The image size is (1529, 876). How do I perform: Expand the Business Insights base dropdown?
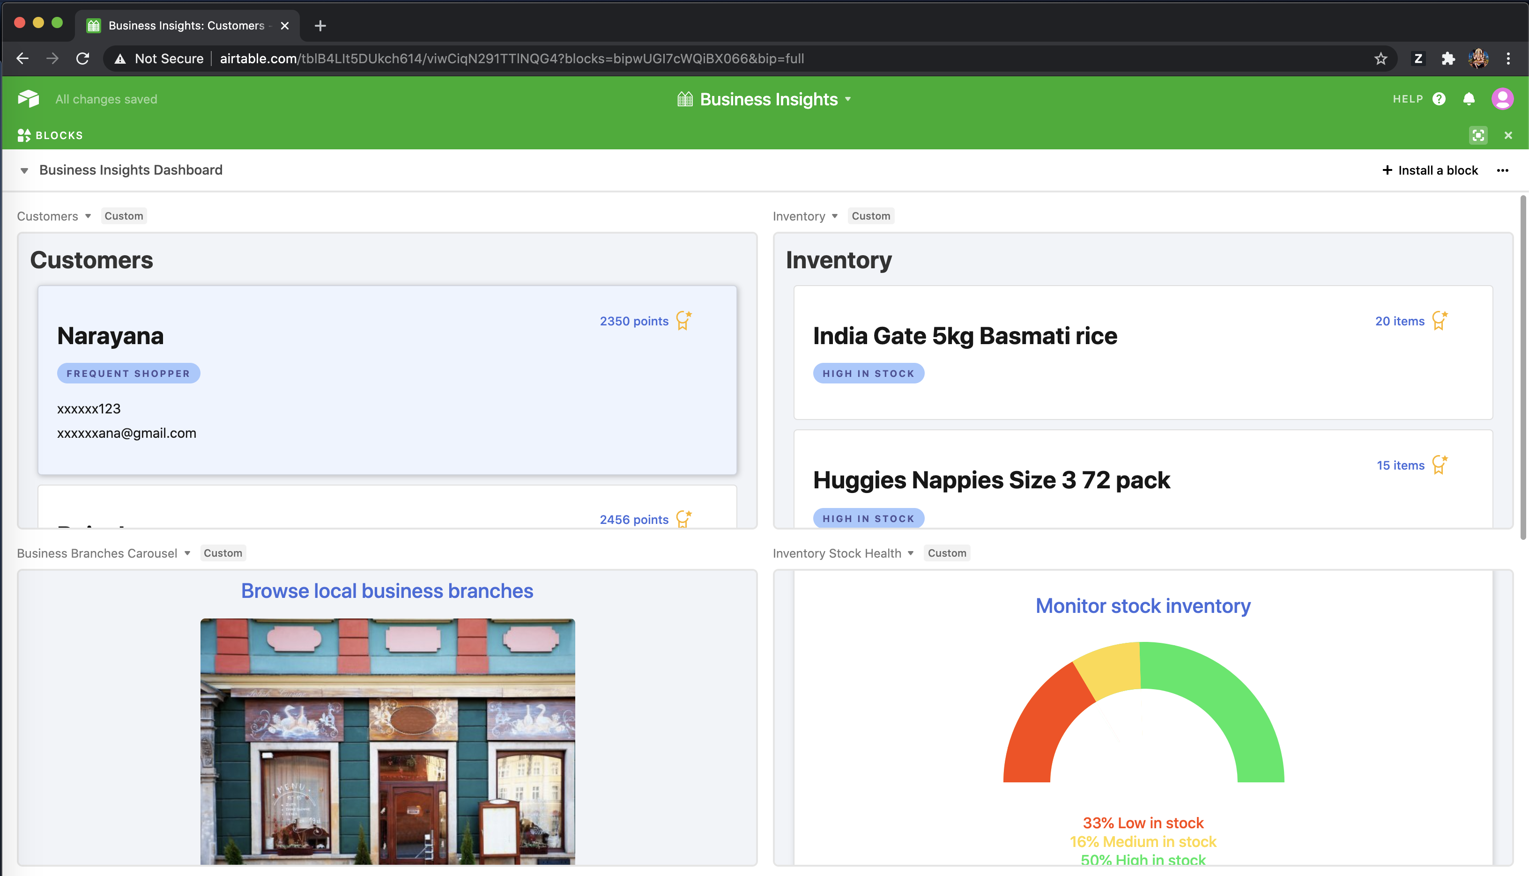point(848,99)
